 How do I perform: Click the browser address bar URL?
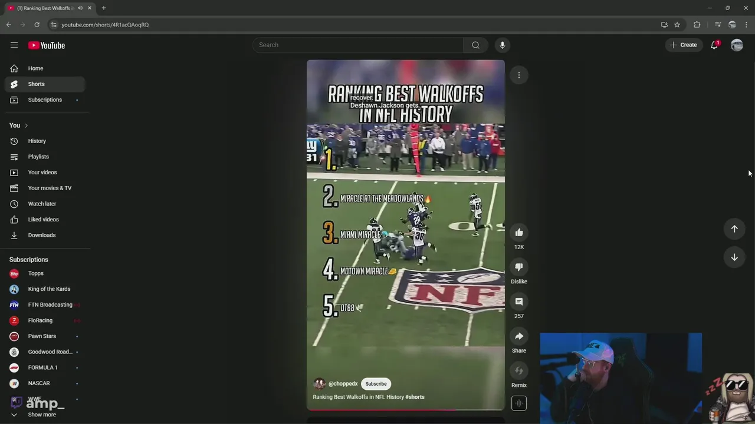[105, 25]
